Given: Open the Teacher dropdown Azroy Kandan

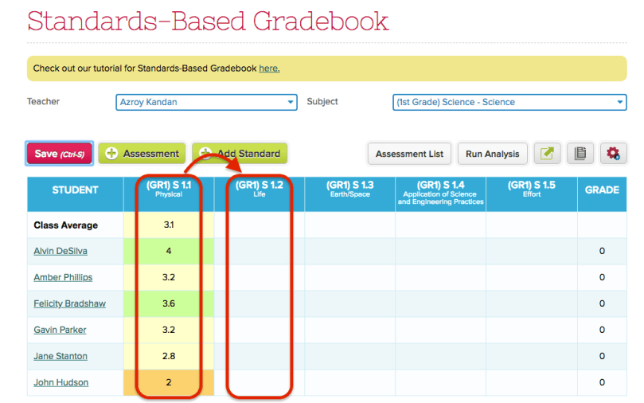Looking at the screenshot, I should (x=206, y=102).
